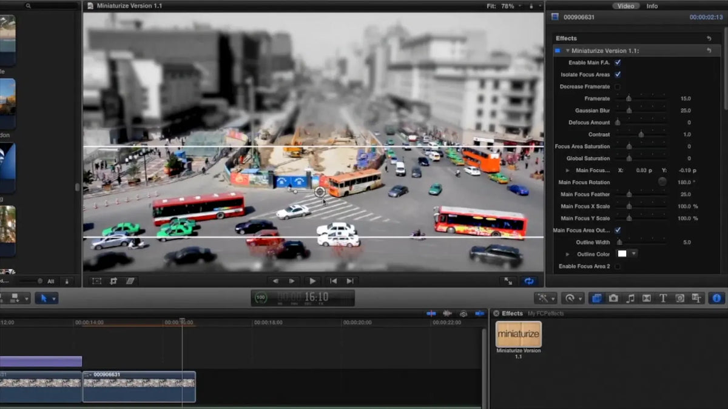The image size is (728, 409).
Task: Uncheck Main Focus Area Outline checkbox
Action: (618, 230)
